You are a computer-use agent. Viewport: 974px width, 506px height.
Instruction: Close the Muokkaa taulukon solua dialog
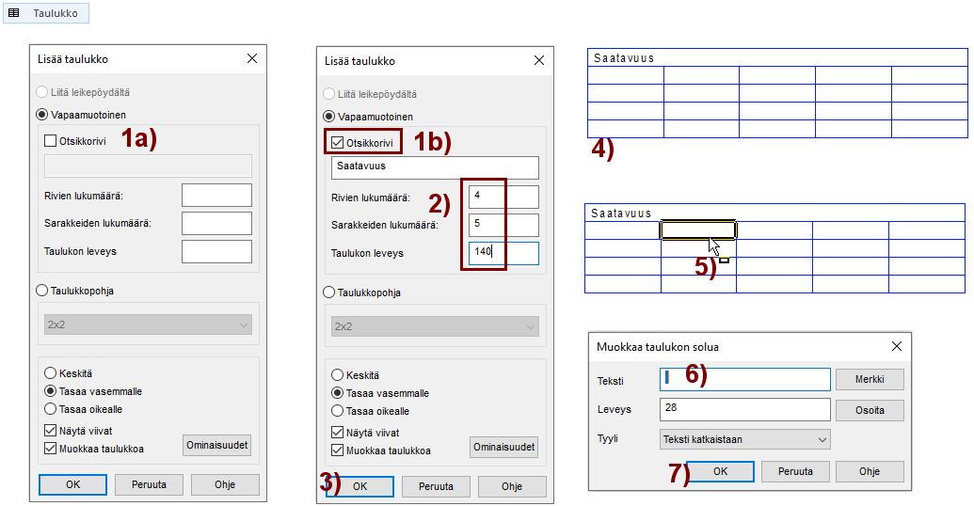click(x=896, y=346)
